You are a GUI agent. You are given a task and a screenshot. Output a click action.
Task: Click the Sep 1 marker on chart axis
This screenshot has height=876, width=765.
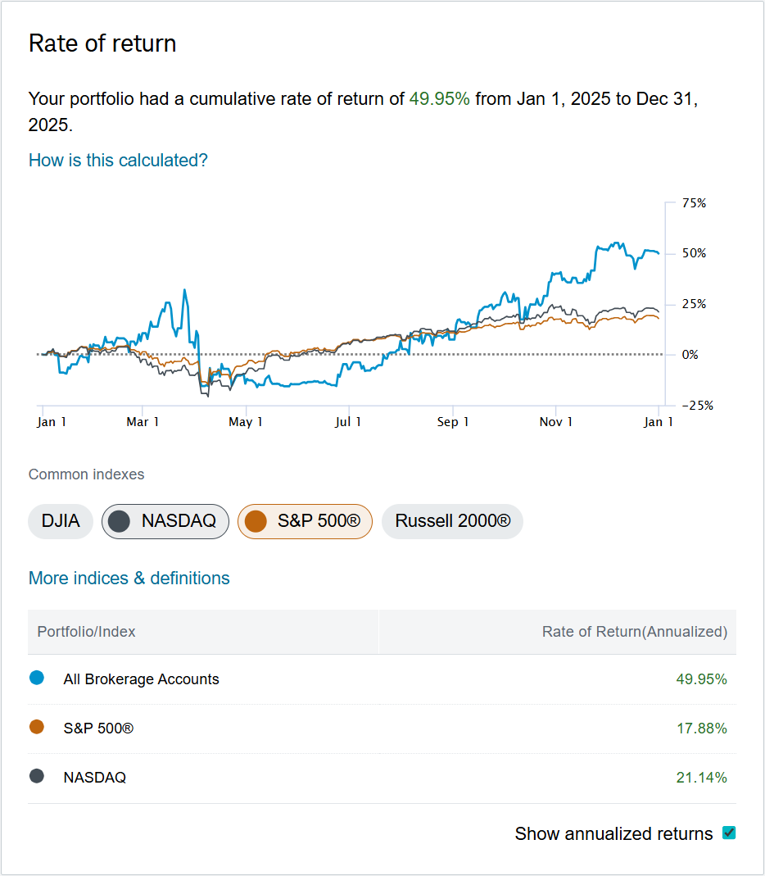click(453, 422)
